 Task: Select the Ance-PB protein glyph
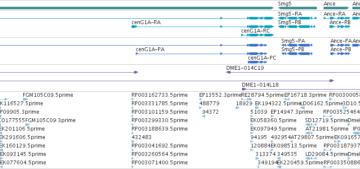point(341,54)
